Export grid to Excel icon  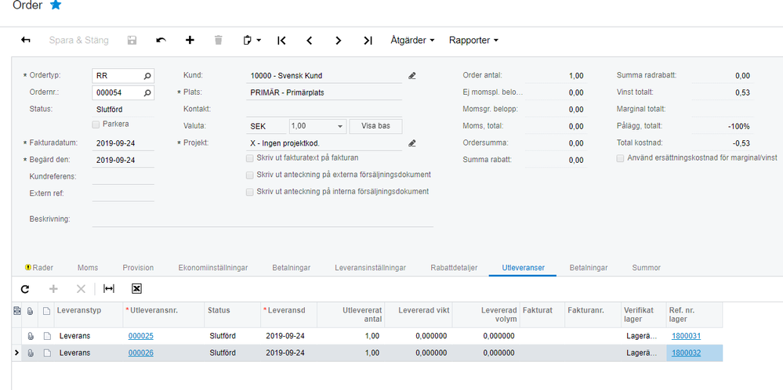point(136,288)
